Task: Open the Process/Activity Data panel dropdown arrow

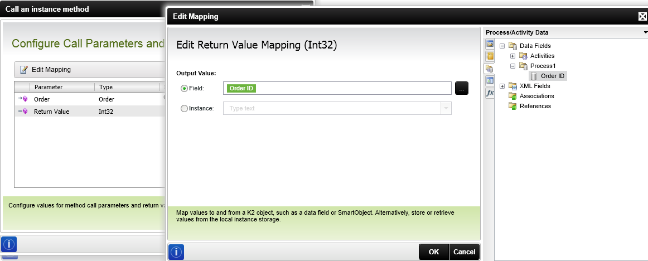Action: tap(646, 32)
